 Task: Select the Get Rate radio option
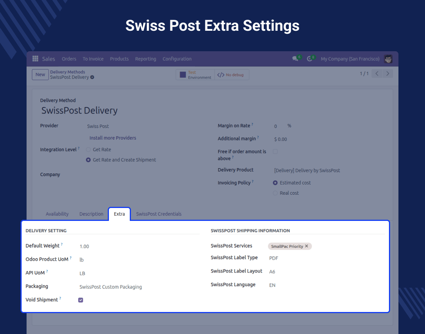pos(88,150)
